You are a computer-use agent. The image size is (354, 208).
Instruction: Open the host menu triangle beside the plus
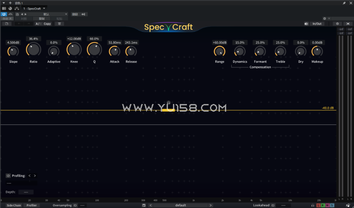click(4, 3)
